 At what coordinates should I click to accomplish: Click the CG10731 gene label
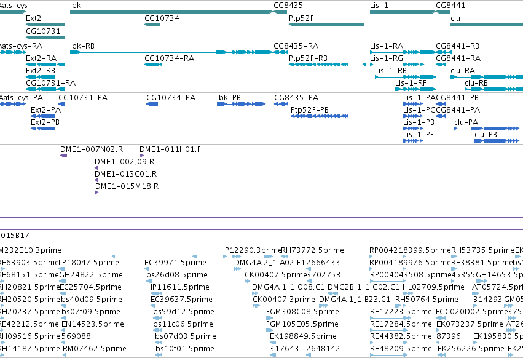(44, 31)
